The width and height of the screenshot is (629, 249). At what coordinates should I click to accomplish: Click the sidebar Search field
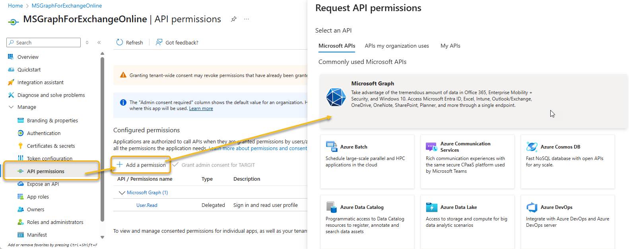(44, 42)
